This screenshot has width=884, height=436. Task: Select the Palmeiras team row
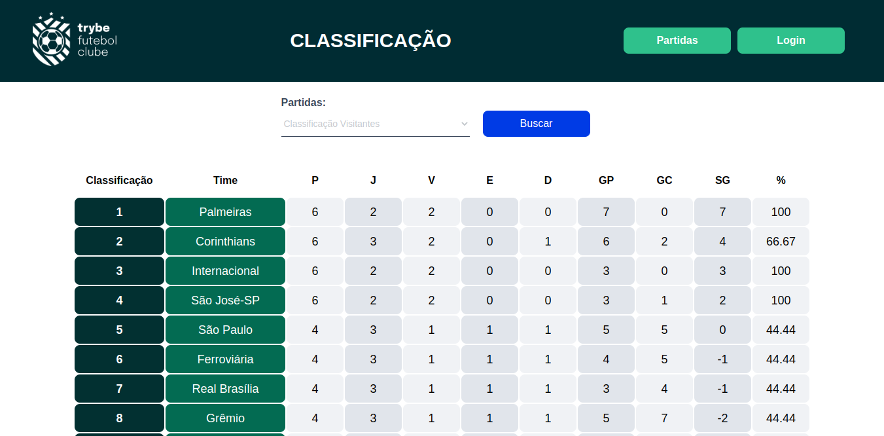(x=225, y=211)
